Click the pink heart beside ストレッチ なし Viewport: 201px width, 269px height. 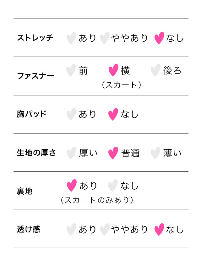159,38
